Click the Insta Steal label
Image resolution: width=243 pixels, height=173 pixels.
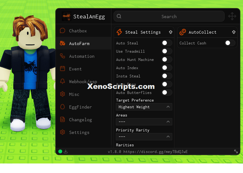pyautogui.click(x=128, y=76)
